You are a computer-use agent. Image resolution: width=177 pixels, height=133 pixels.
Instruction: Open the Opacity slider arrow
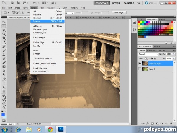point(174,54)
